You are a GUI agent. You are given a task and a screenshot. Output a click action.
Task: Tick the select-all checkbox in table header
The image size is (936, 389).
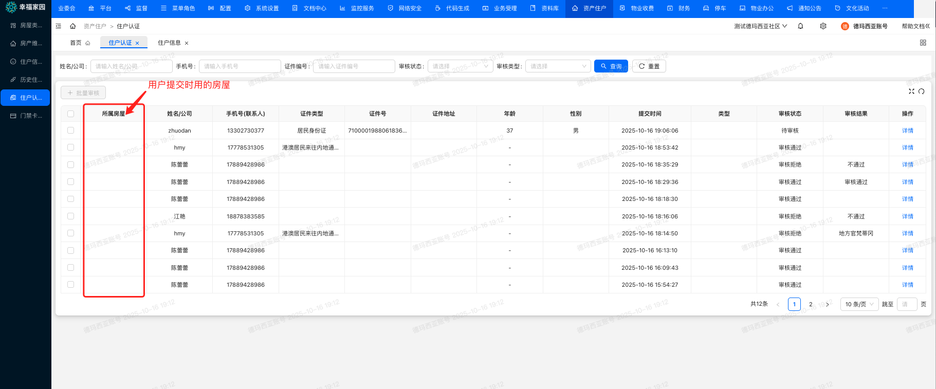click(71, 114)
